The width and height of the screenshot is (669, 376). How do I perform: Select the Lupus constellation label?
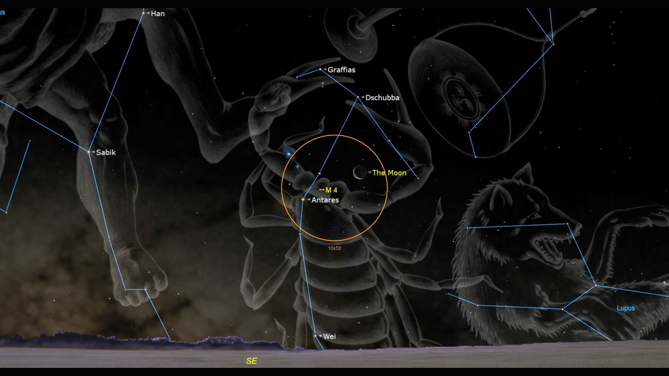tap(625, 308)
